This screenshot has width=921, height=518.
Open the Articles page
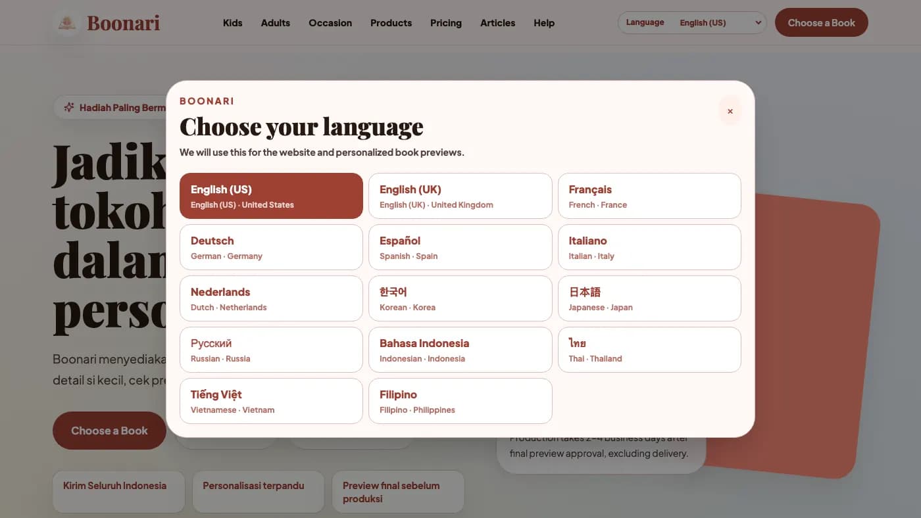(498, 23)
